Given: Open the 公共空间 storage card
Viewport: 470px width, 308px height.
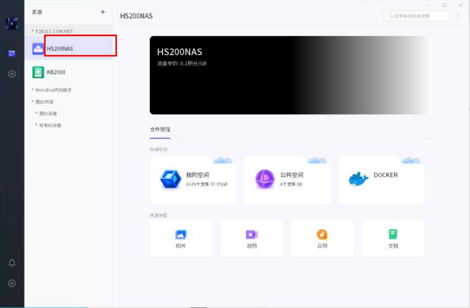Looking at the screenshot, I should pos(287,180).
